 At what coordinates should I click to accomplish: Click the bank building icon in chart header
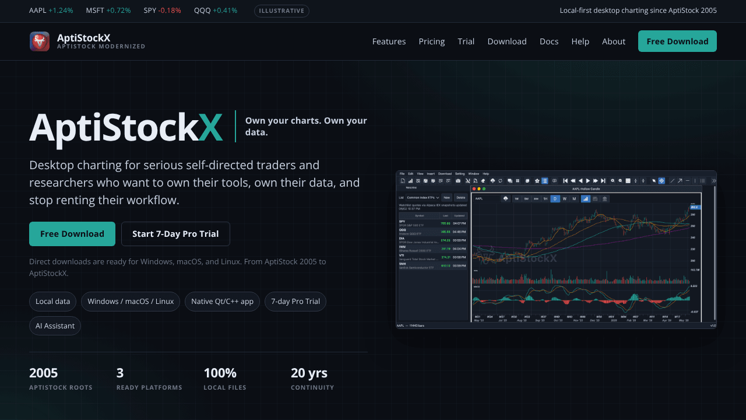coord(604,199)
